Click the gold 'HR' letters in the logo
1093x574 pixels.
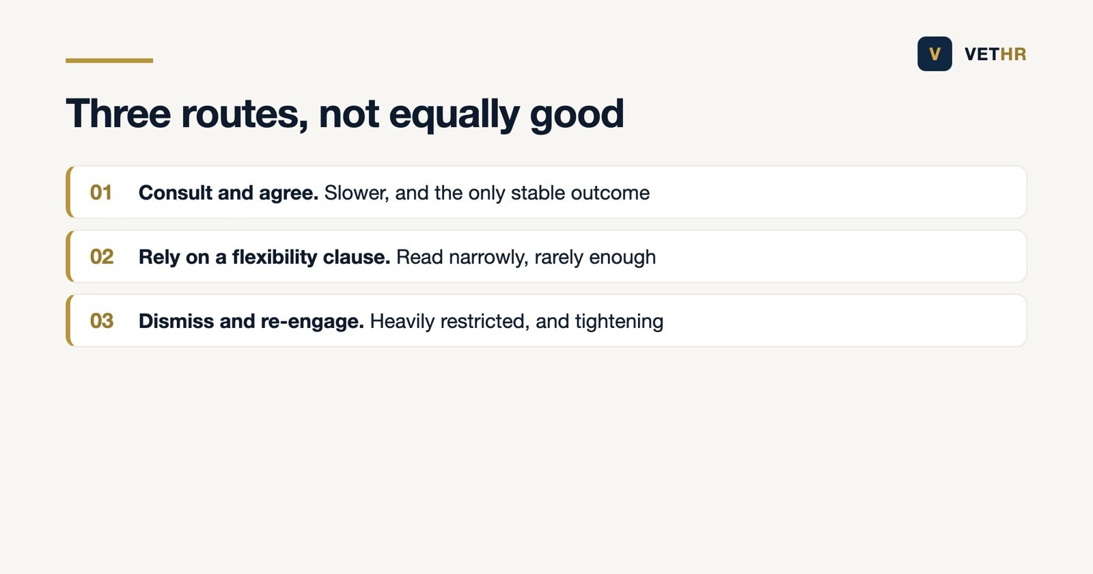1013,54
